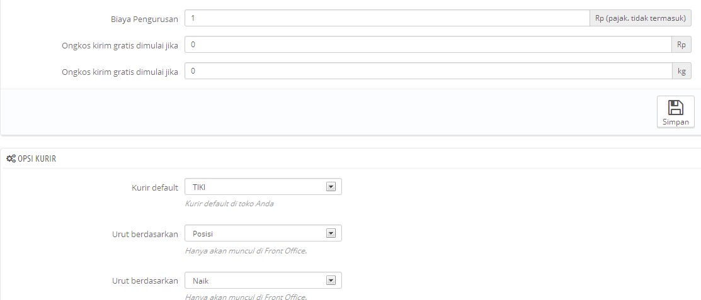Focus the Biaya Pengurusan input field
Screen dimensions: 701x300
pyautogui.click(x=387, y=18)
